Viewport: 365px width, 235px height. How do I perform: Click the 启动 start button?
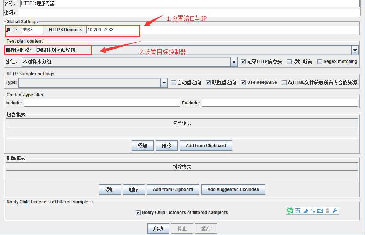click(x=158, y=228)
